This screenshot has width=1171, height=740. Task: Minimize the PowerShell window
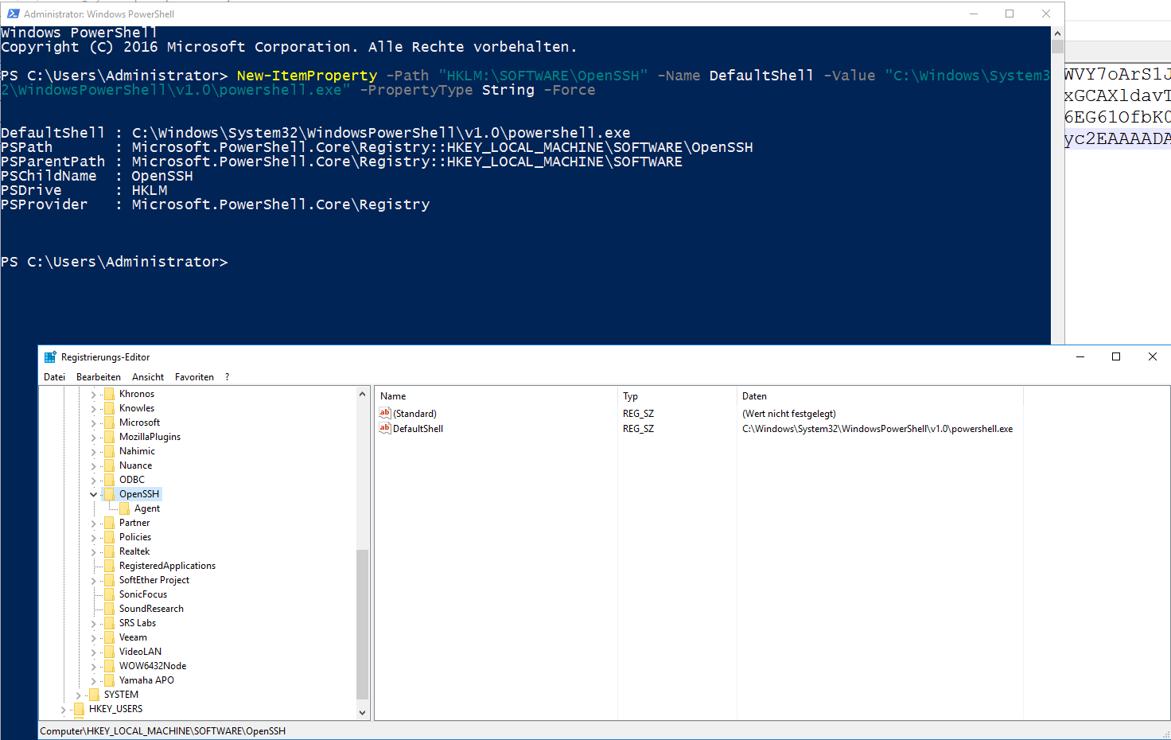point(974,14)
